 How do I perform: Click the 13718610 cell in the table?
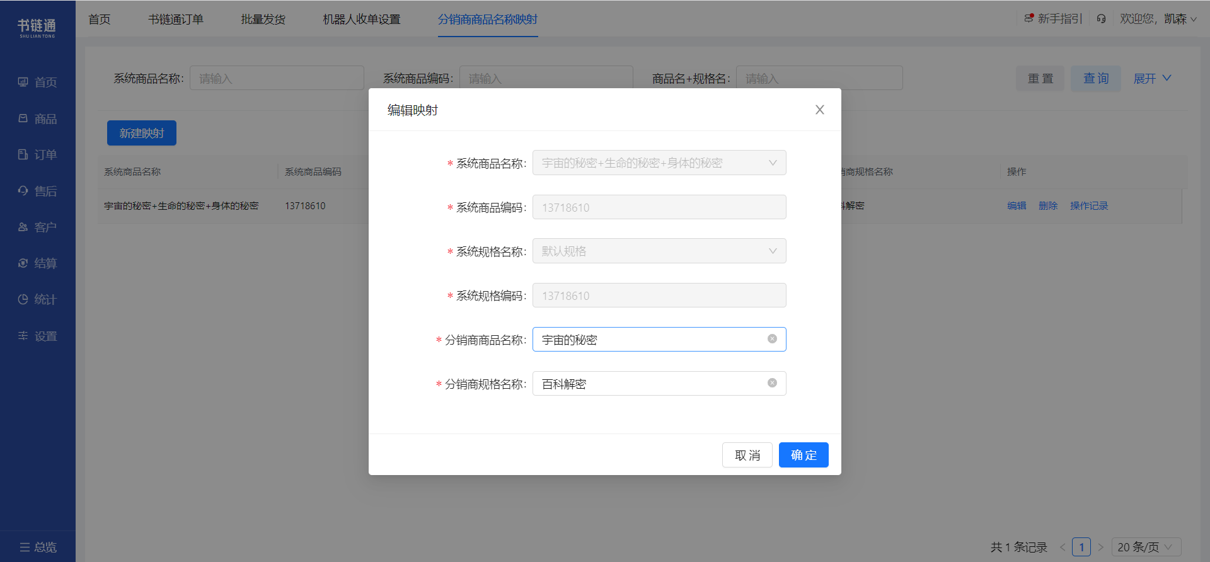[305, 205]
